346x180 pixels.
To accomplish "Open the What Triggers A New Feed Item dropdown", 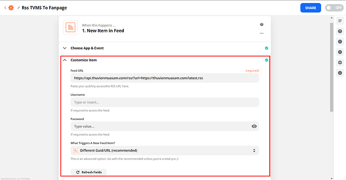I will (x=164, y=150).
